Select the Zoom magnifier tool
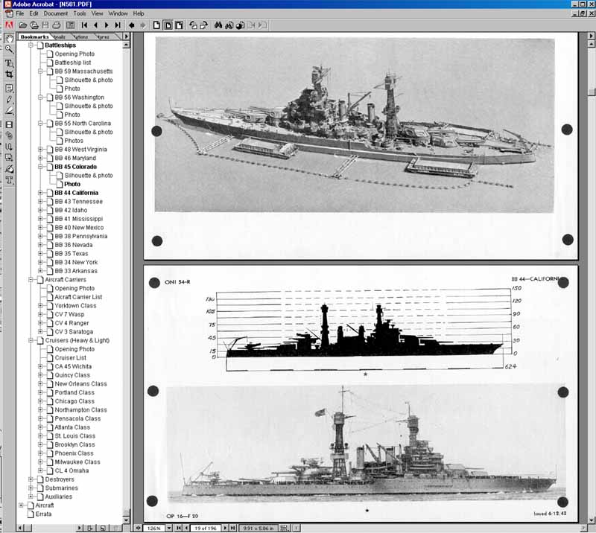The image size is (596, 533). (9, 49)
